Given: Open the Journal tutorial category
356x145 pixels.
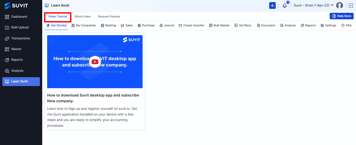Looking at the screenshot, I should pos(167,25).
